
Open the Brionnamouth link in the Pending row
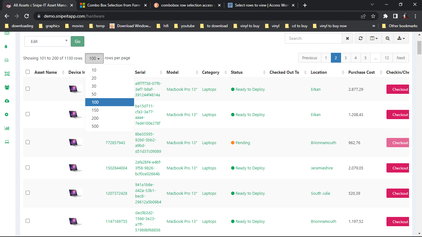pos(323,143)
